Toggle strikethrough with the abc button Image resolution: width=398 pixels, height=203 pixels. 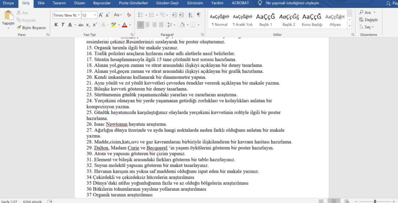[81, 25]
